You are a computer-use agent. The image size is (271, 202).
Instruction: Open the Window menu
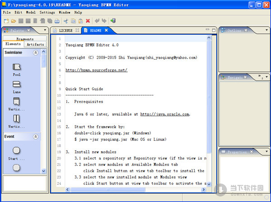point(65,12)
